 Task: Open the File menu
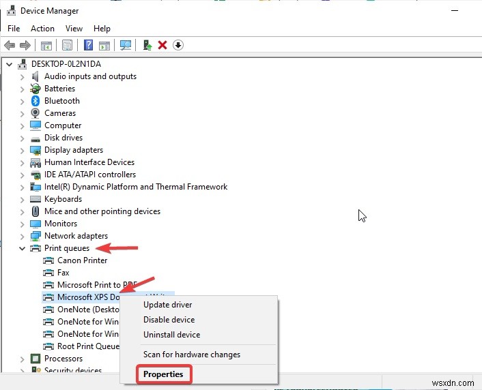click(x=14, y=29)
